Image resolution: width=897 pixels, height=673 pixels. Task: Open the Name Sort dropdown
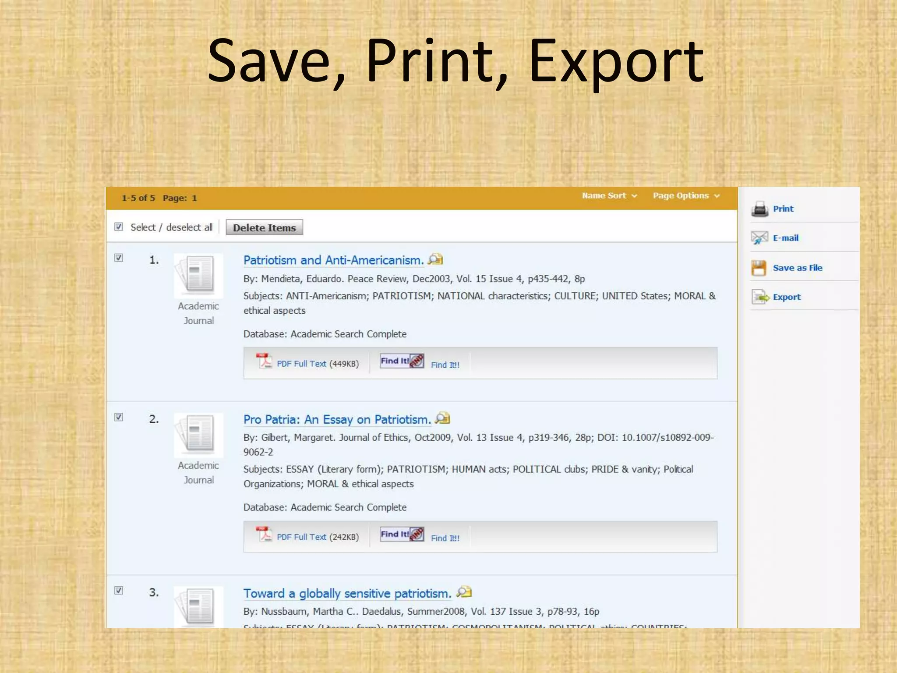coord(609,196)
